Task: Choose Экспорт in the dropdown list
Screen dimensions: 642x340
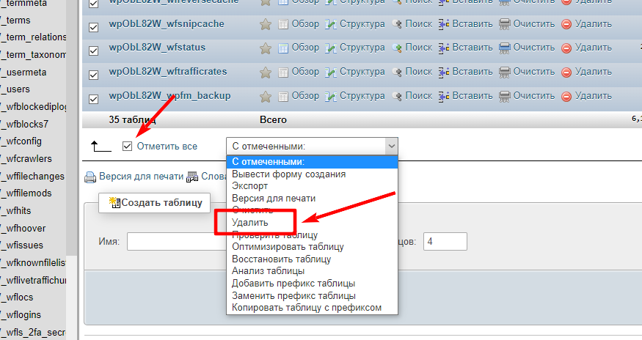Action: click(250, 186)
